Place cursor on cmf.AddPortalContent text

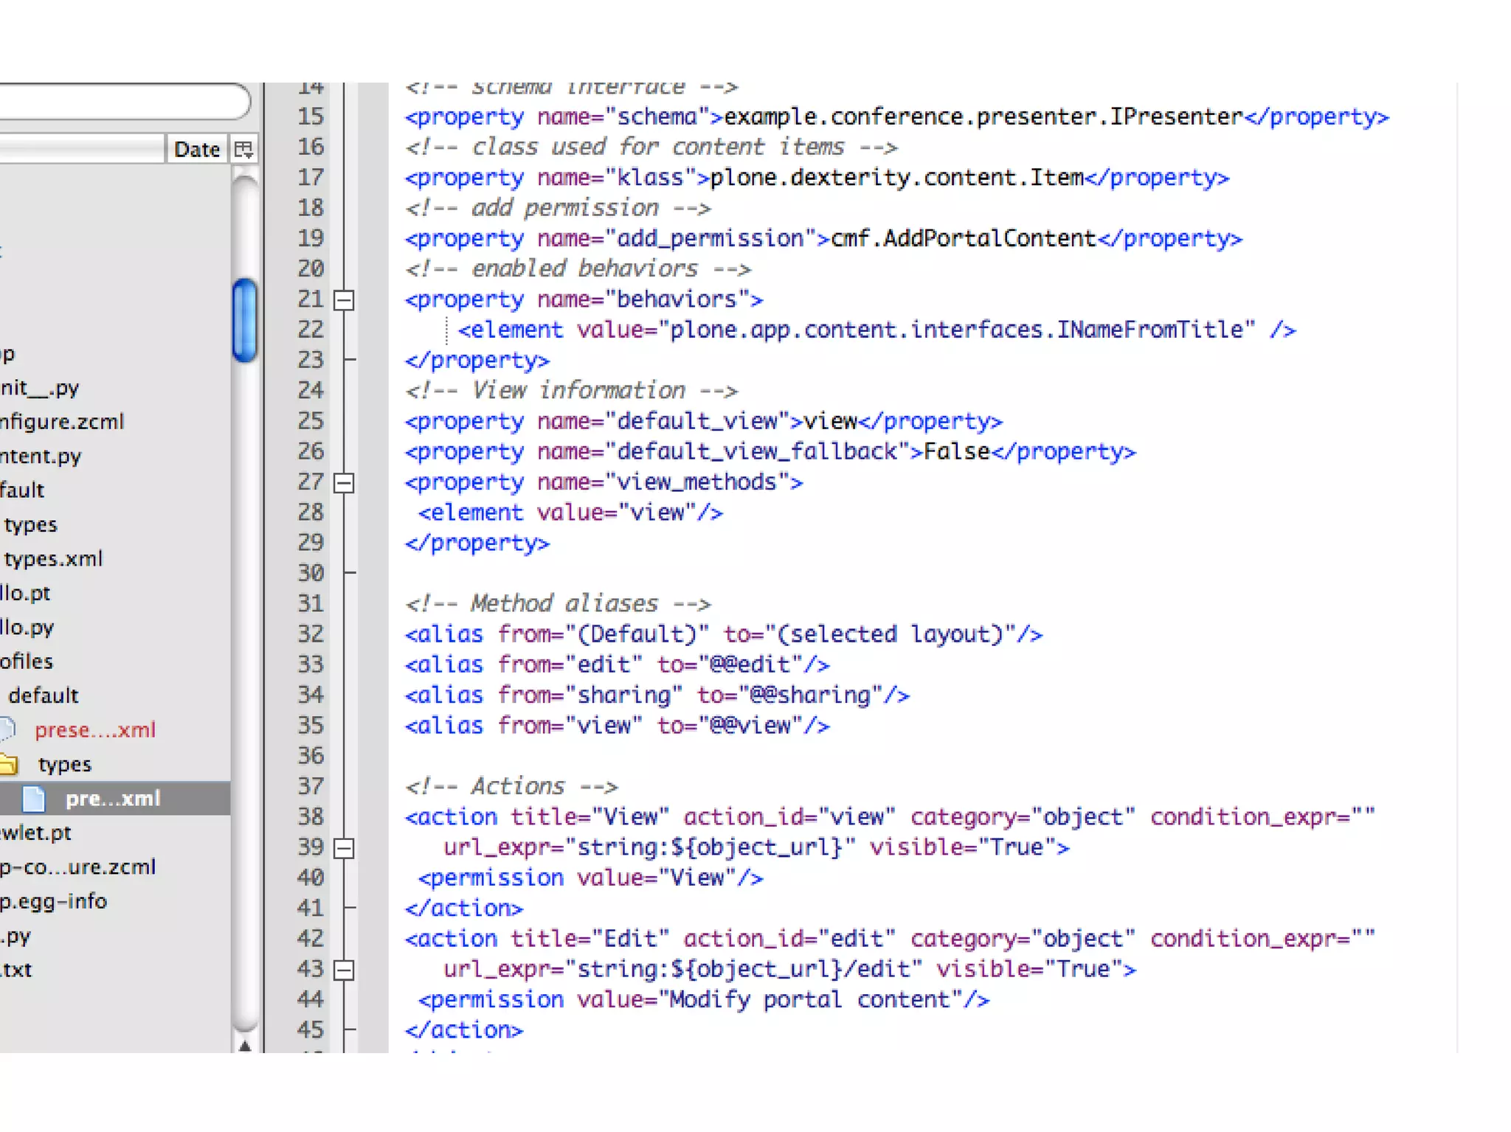click(963, 238)
